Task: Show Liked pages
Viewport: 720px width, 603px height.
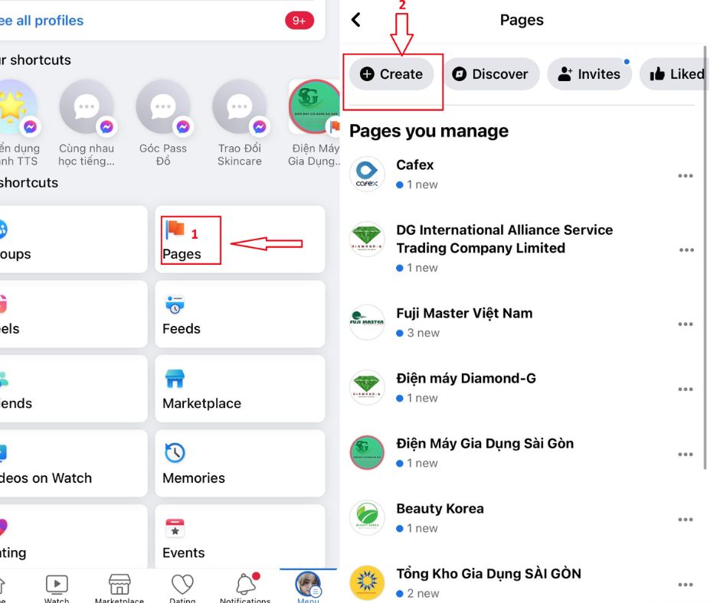Action: [x=675, y=74]
